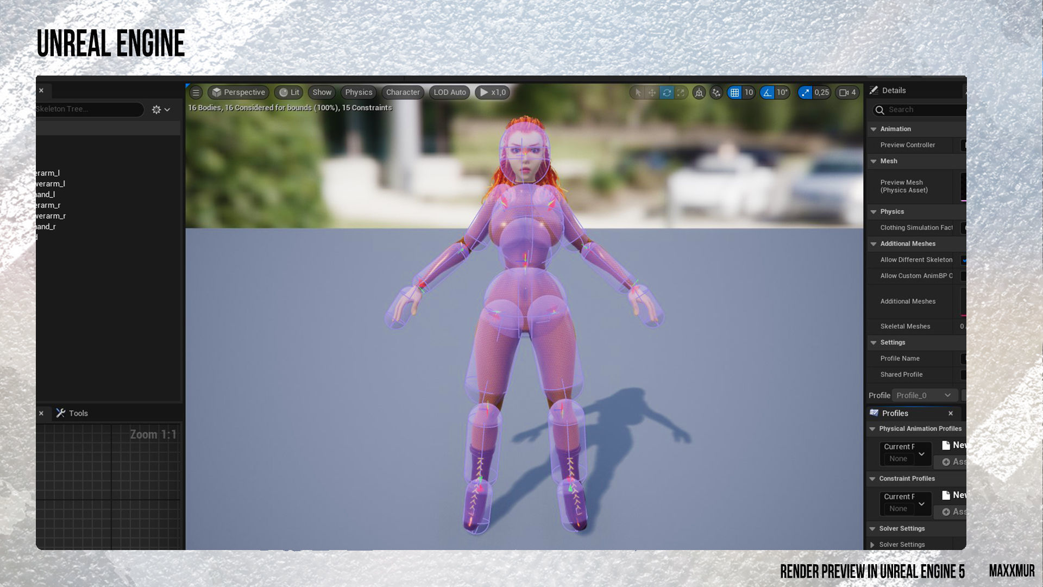Expand the Solver Settings sub-row
Image resolution: width=1043 pixels, height=587 pixels.
(872, 545)
